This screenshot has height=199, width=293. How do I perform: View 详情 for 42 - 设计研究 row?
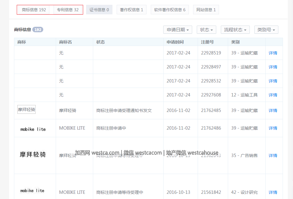tap(273, 192)
